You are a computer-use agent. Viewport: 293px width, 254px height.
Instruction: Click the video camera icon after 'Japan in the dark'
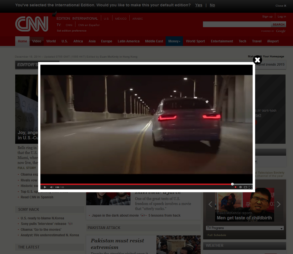pos(143,215)
